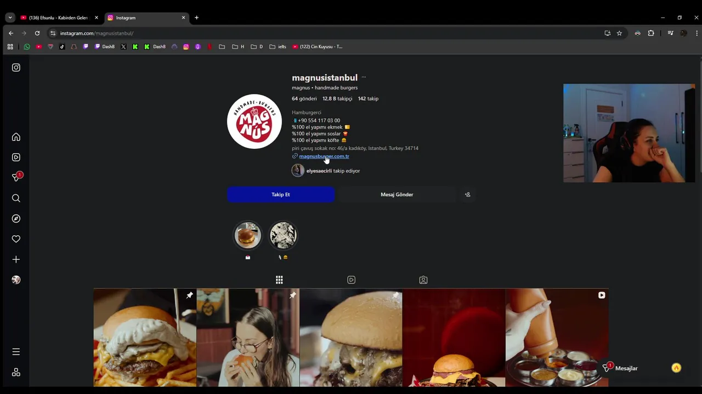Open the Kick DashB bookmark
The height and width of the screenshot is (394, 702).
coord(155,47)
